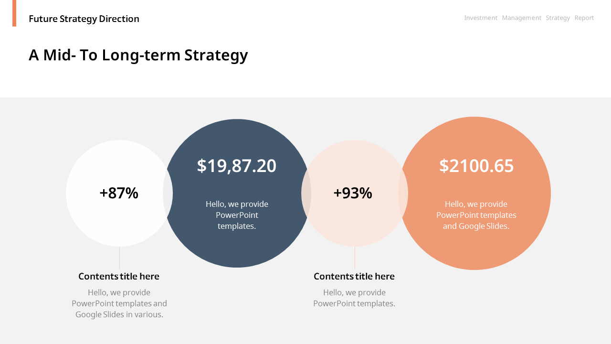Select the 'A Mid- To Long-term Strategy' title
Screen dimensions: 611x344
click(x=138, y=55)
